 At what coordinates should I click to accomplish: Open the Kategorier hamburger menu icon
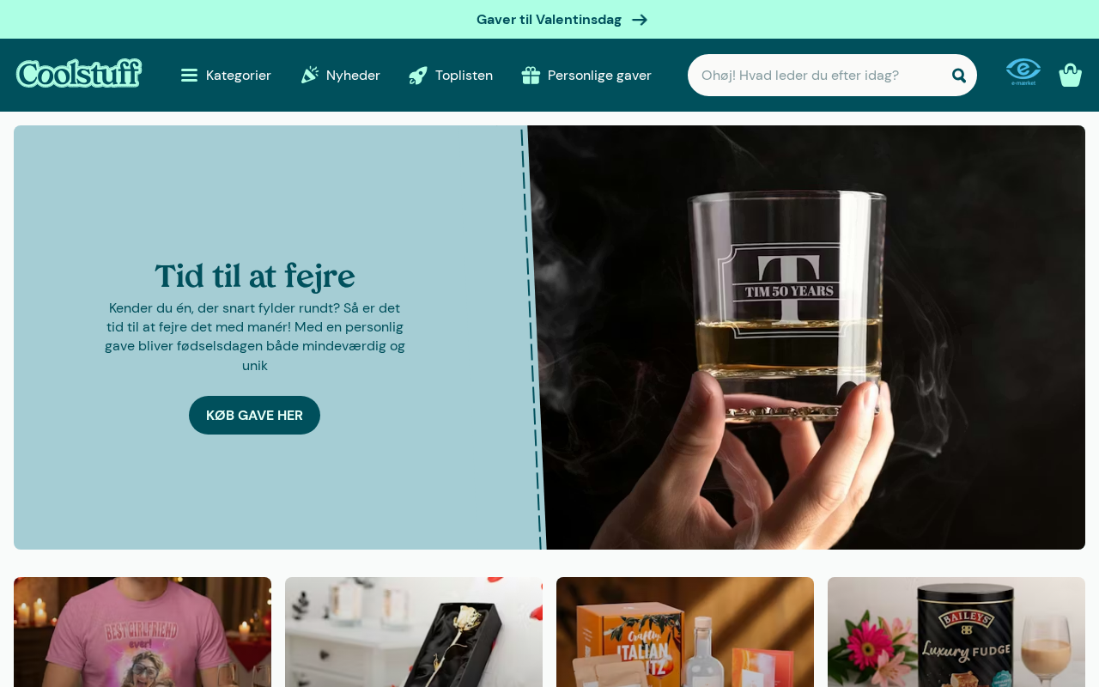189,76
